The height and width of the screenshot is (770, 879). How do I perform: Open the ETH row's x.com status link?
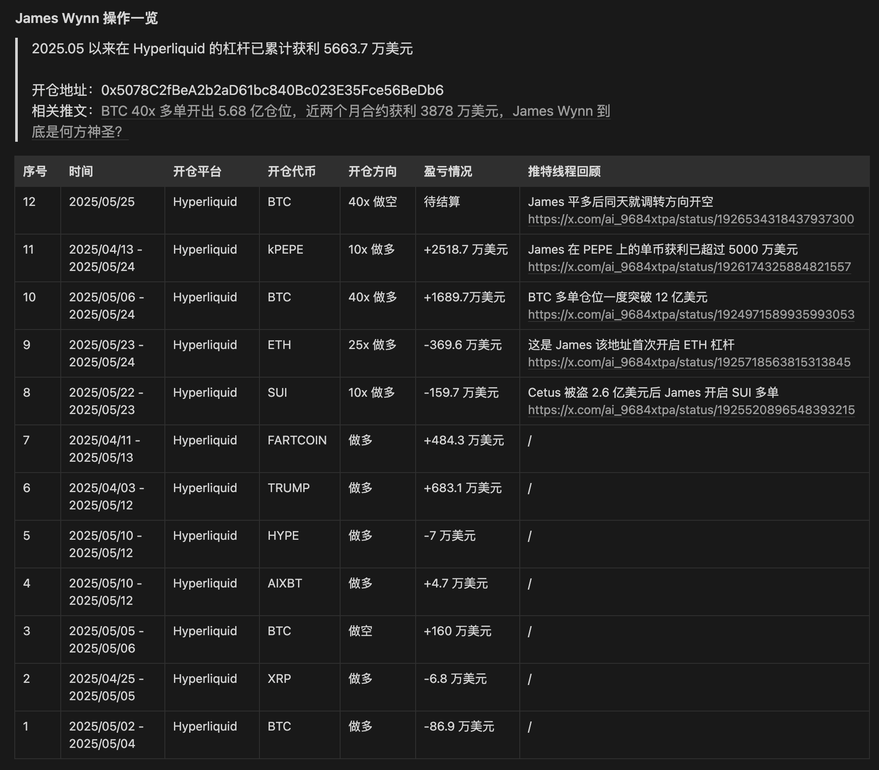coord(689,362)
